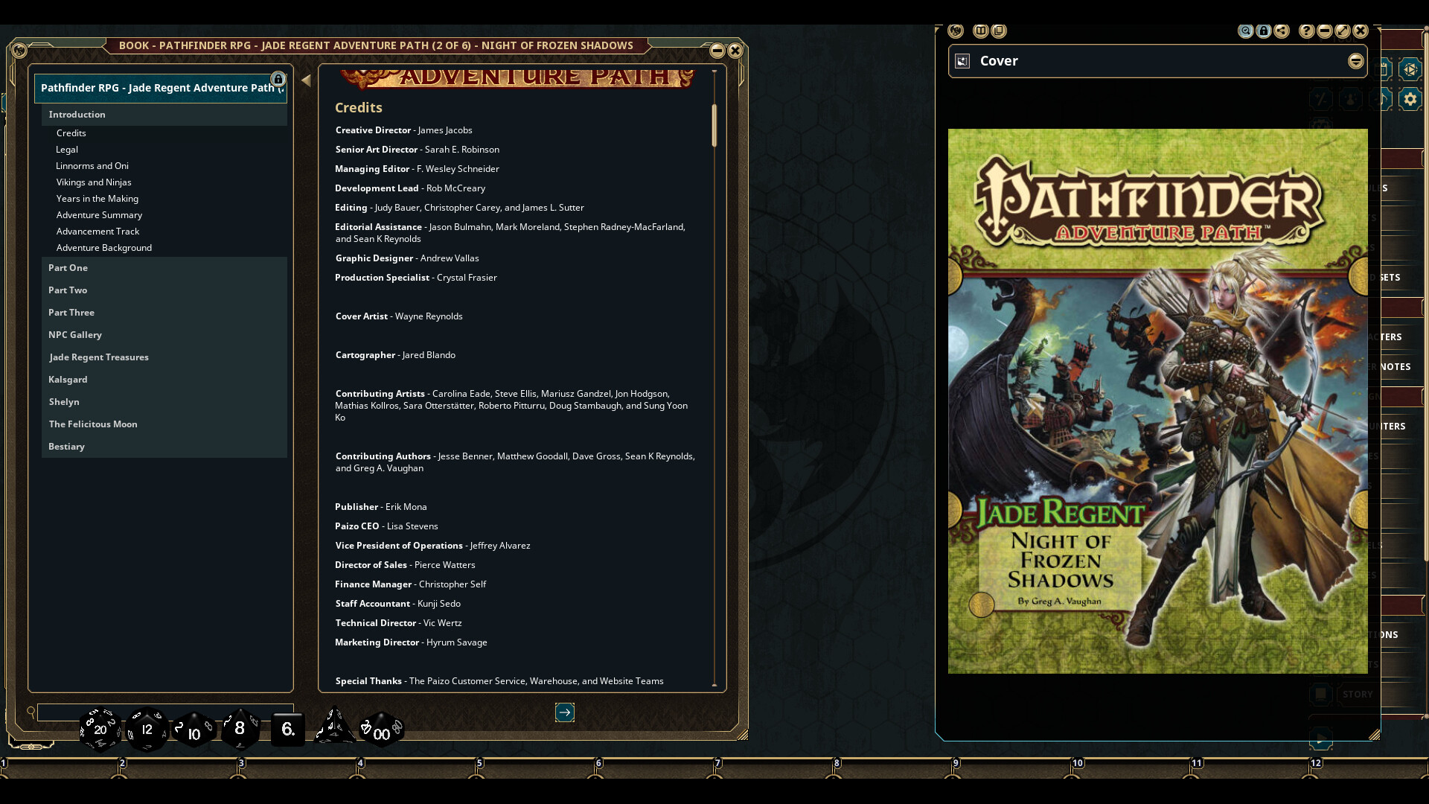Open the settings gear in sidebar
The width and height of the screenshot is (1429, 804).
pos(1410,99)
